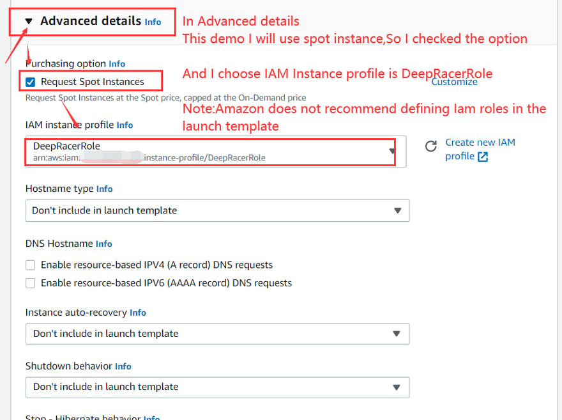
Task: Open the Hostname type dropdown
Action: tap(217, 210)
